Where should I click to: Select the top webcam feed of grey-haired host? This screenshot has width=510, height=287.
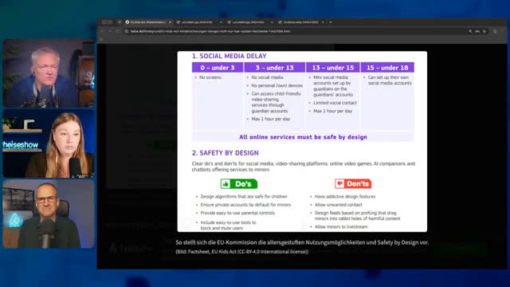[x=49, y=73]
